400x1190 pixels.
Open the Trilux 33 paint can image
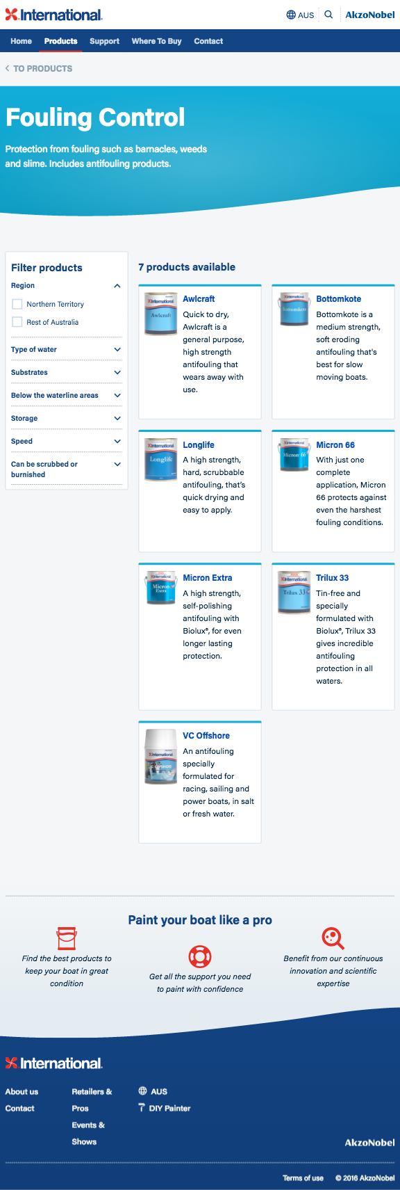click(294, 593)
